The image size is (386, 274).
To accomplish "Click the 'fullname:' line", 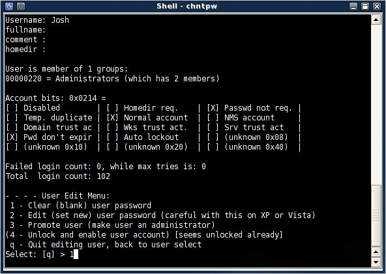I will (25, 30).
